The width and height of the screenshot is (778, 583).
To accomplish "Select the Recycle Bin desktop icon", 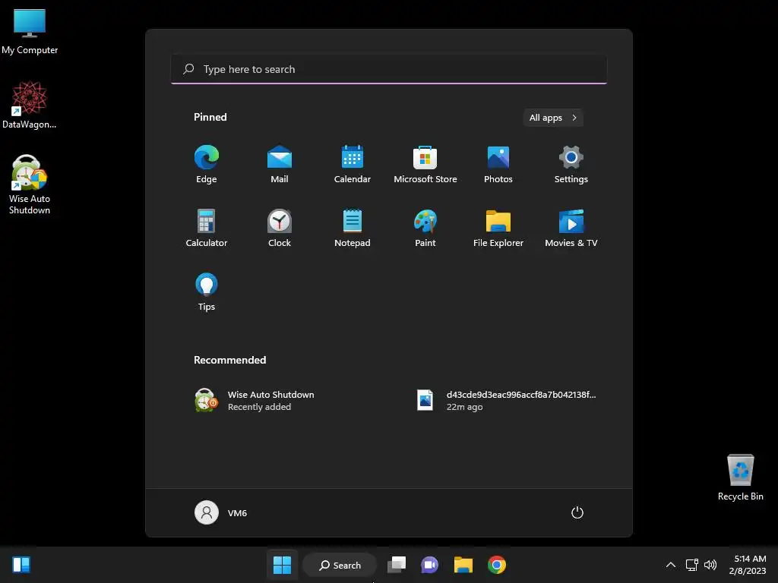I will pos(740,477).
